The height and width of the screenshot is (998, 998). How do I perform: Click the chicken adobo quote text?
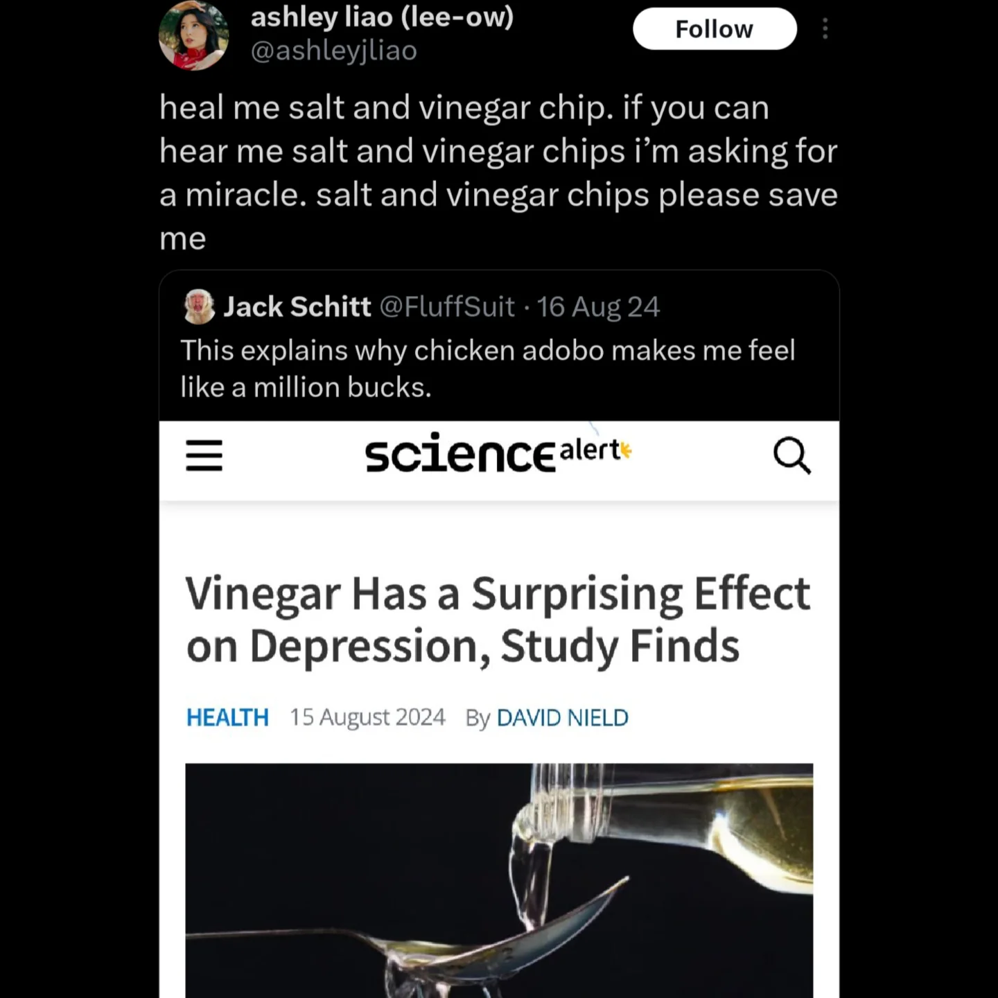(x=488, y=368)
